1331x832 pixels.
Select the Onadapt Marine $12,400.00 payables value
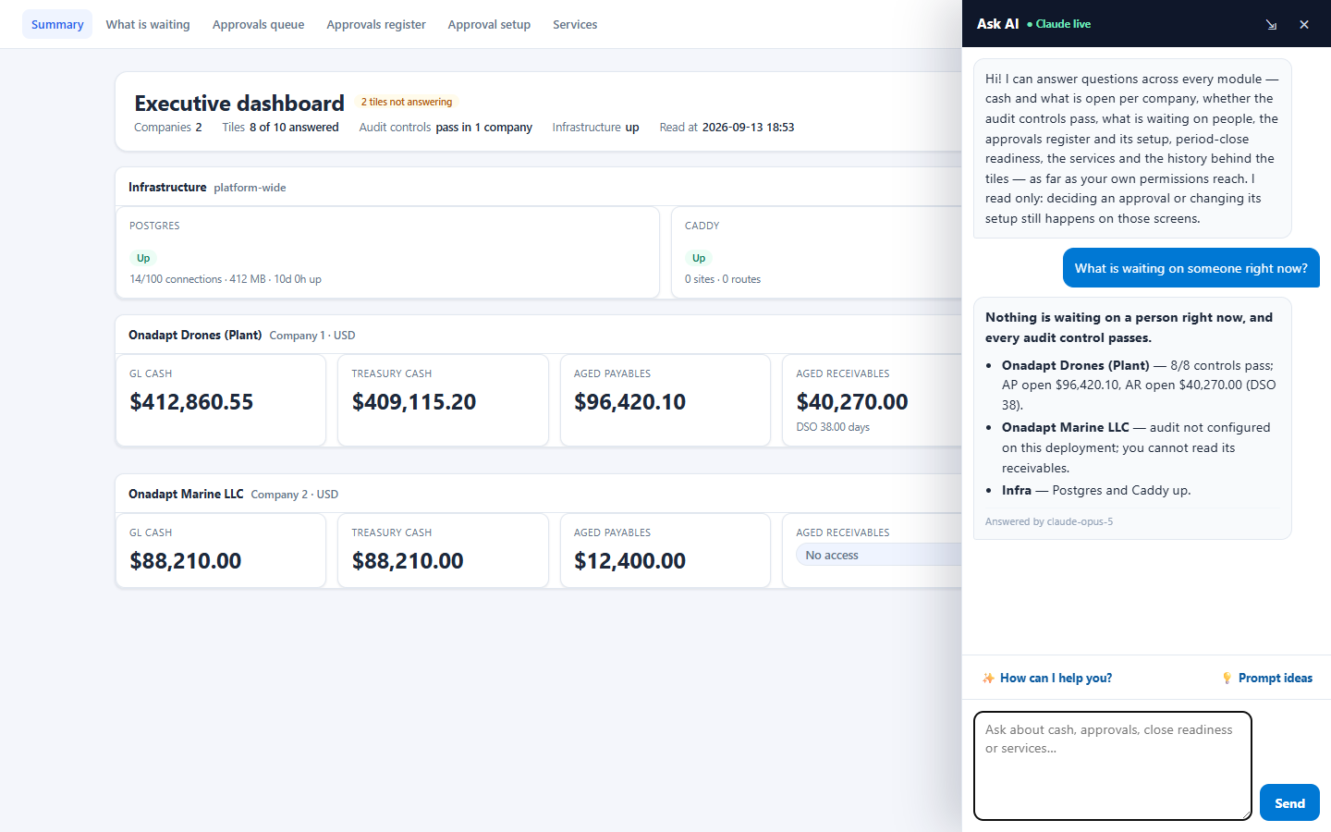click(630, 561)
